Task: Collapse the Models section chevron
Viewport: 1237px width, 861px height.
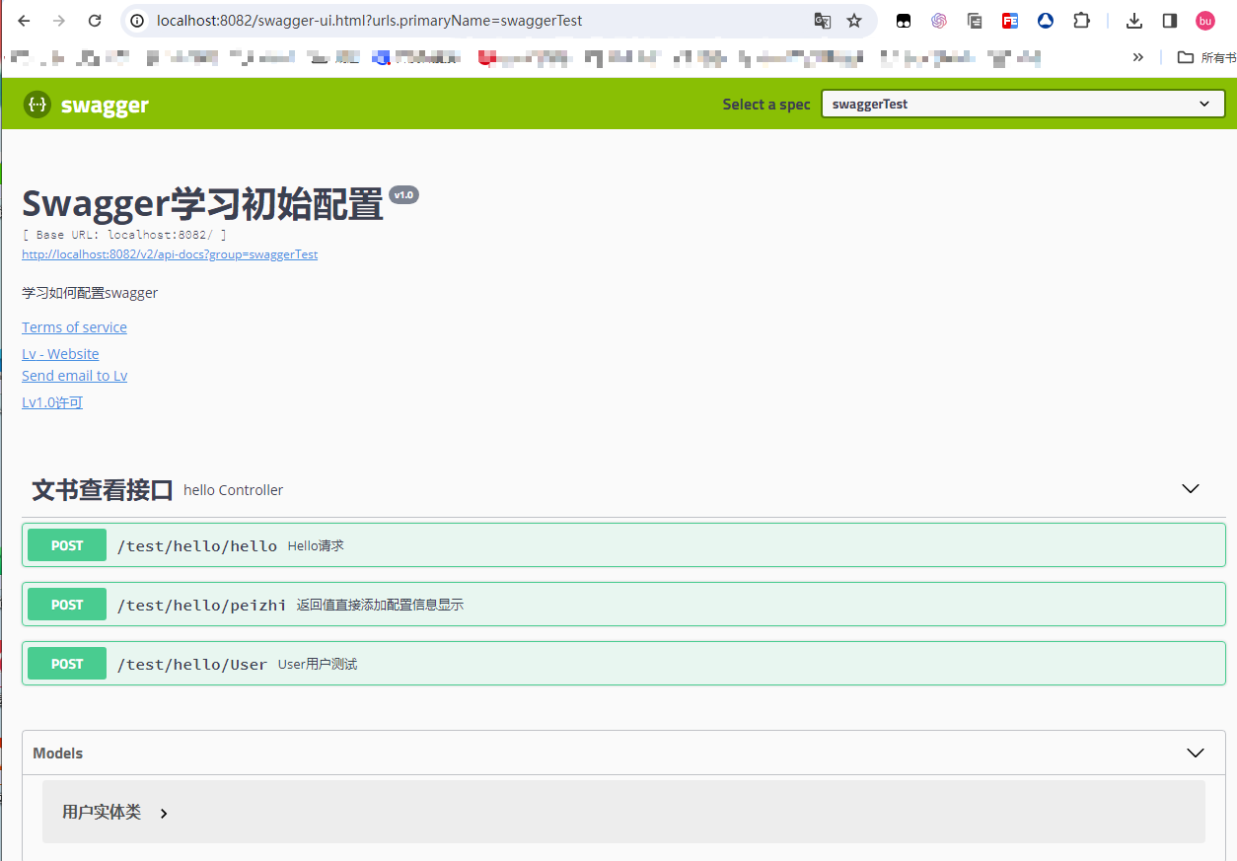Action: [1196, 753]
